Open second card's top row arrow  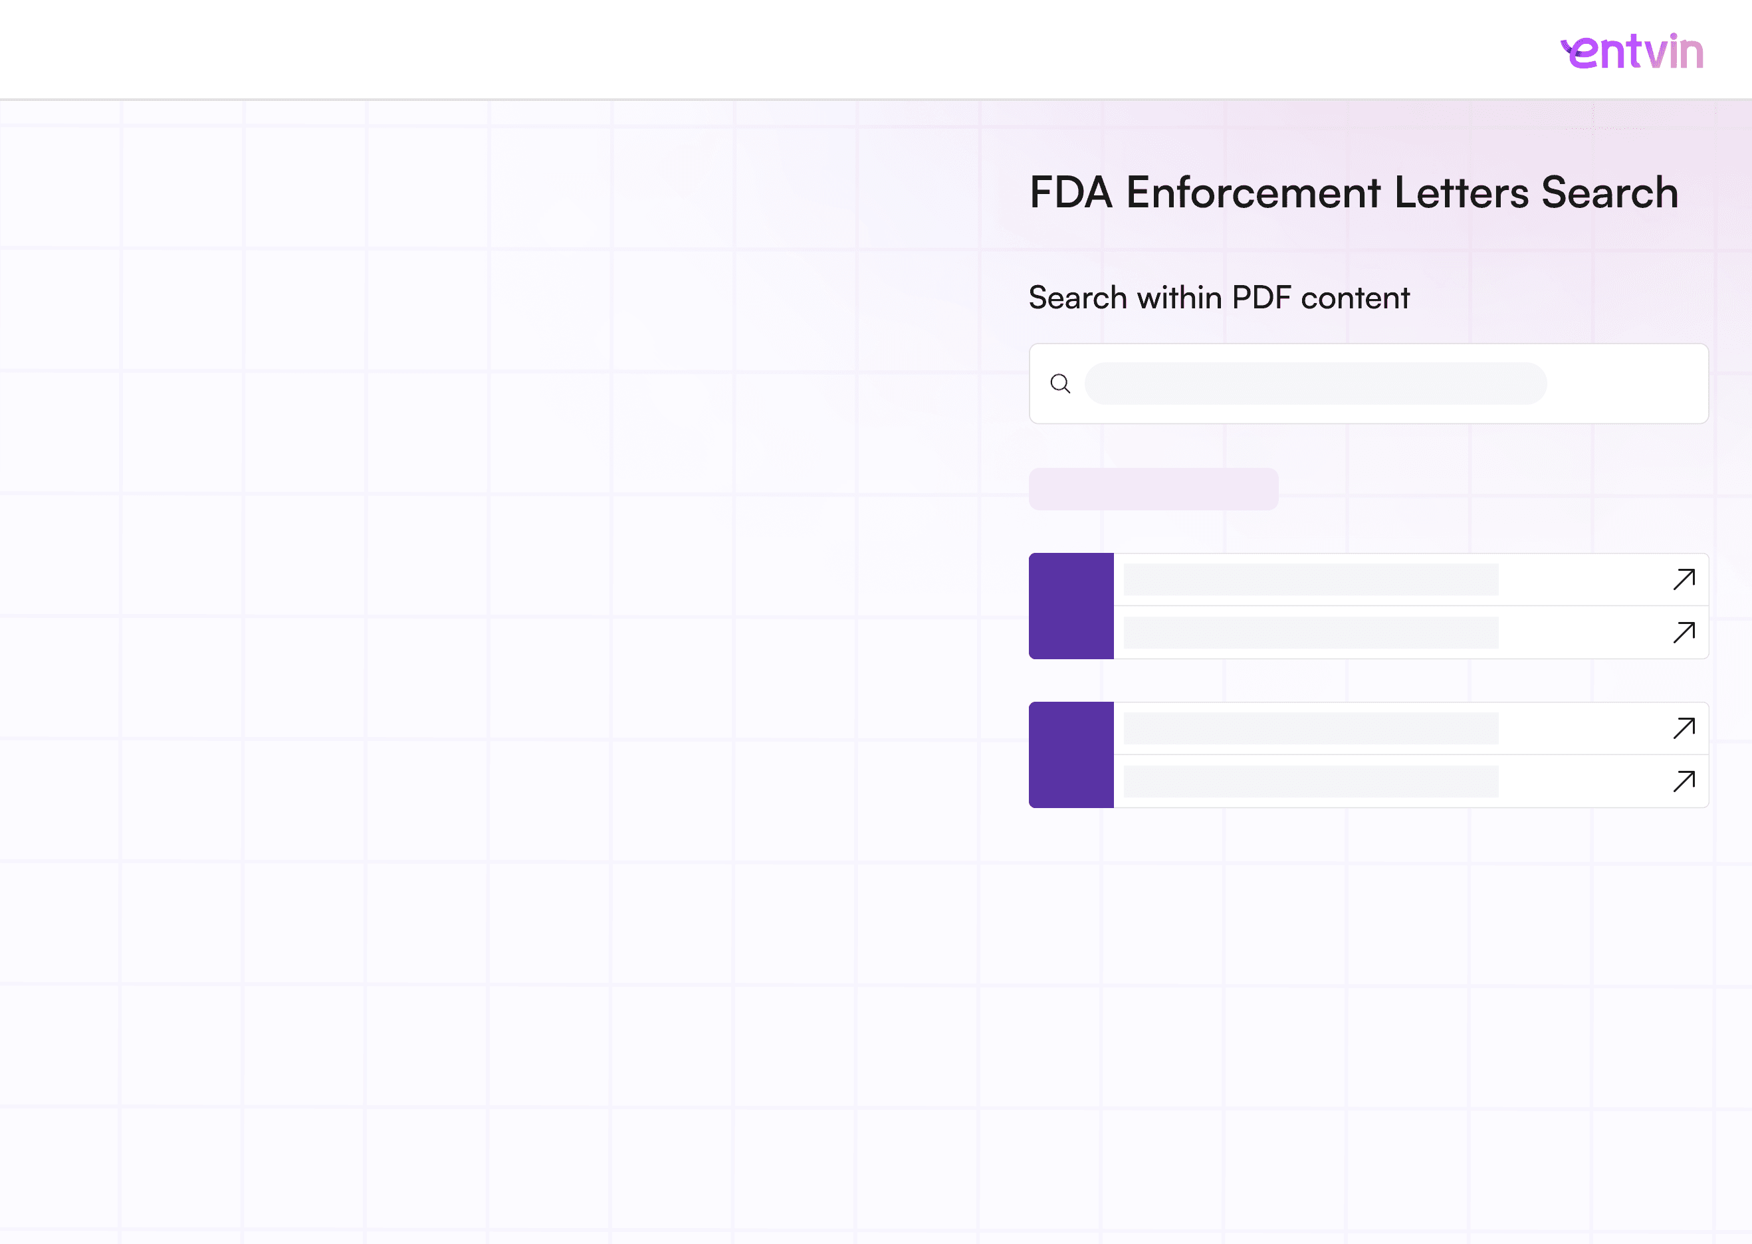(x=1684, y=728)
